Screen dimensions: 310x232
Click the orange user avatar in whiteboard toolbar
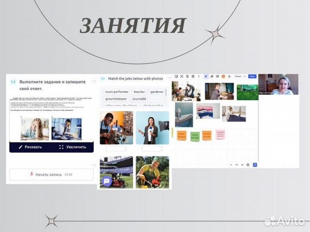click(223, 76)
